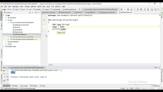163x92 pixels.
Task: Hide the Run panel with the corner icon
Action: pyautogui.click(x=159, y=67)
